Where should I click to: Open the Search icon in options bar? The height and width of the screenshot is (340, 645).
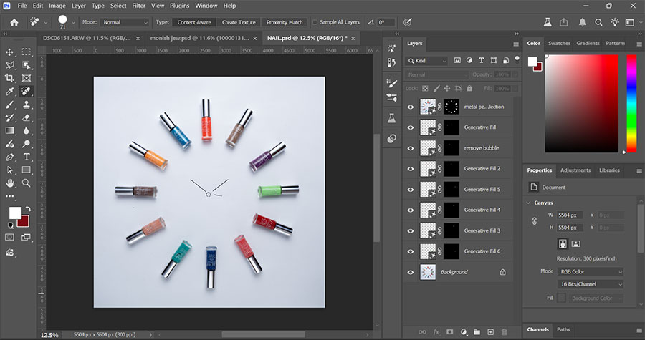click(x=598, y=23)
